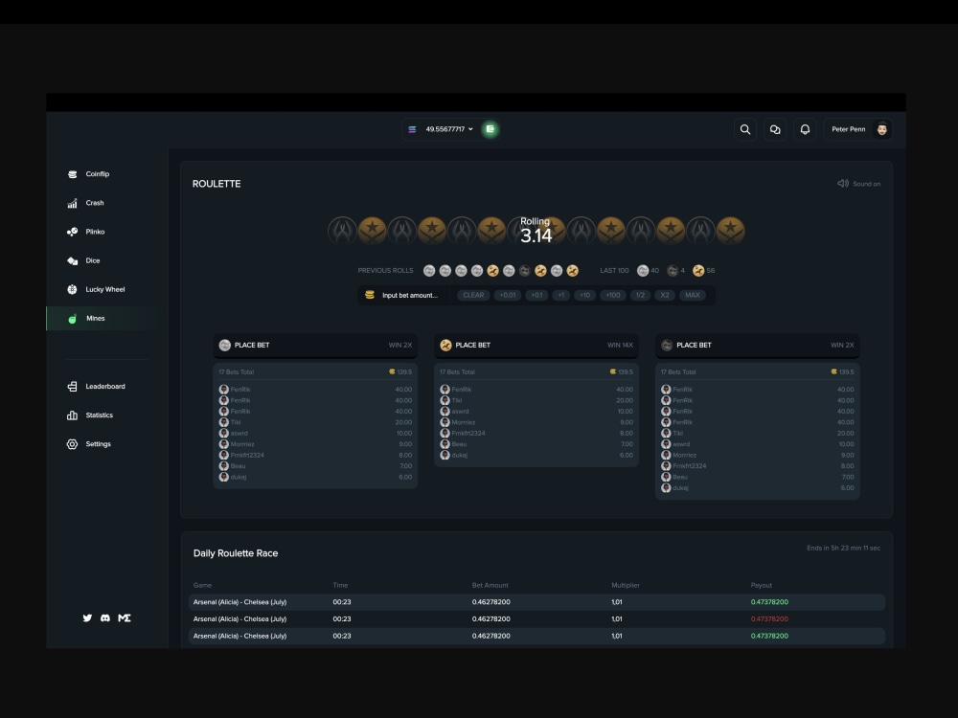Open search with magnifier icon
The width and height of the screenshot is (958, 718).
click(x=745, y=129)
